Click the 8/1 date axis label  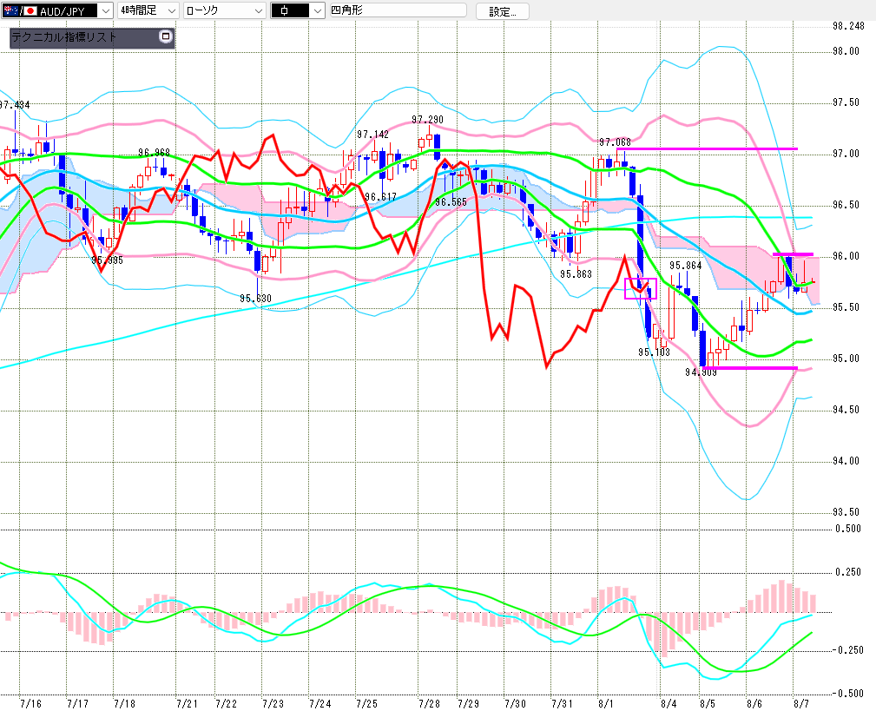(x=606, y=703)
